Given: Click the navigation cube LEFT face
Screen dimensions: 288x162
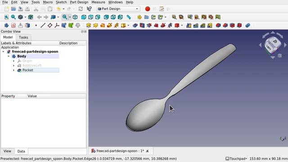Looking at the screenshot, I should pyautogui.click(x=269, y=48).
